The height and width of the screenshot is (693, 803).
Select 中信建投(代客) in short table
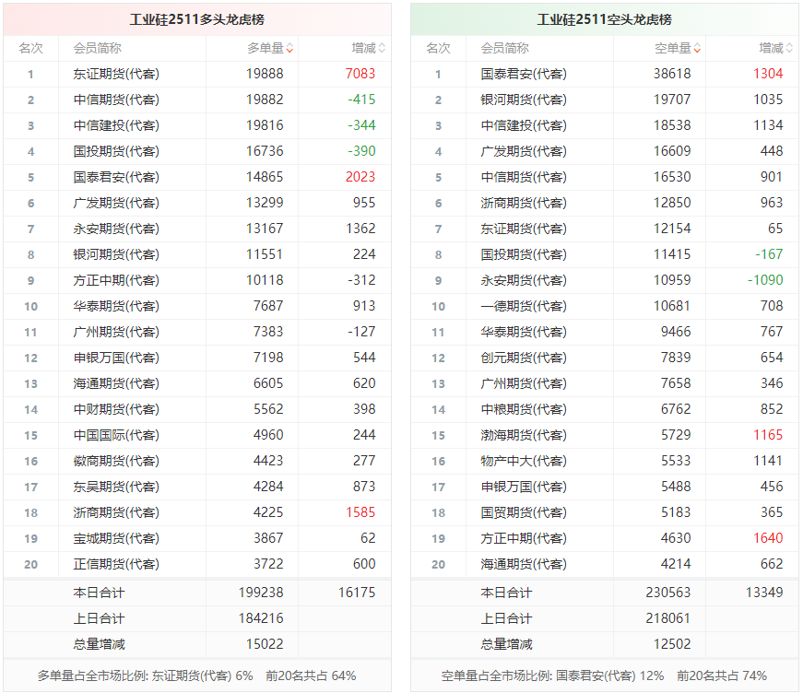[x=524, y=126]
